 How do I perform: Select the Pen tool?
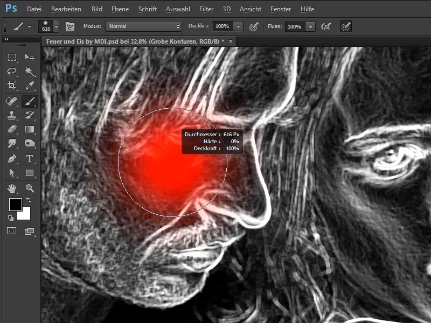coord(11,159)
